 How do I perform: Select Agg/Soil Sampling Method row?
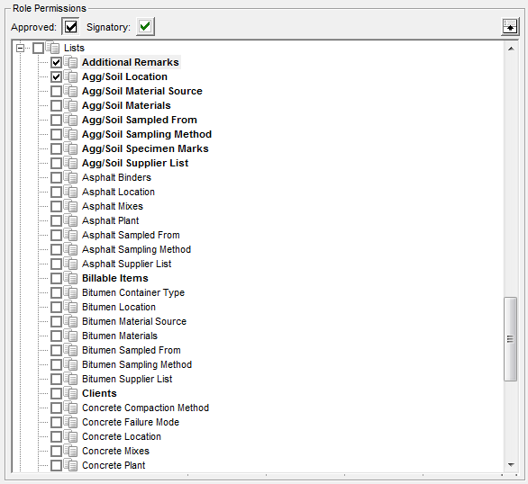147,134
